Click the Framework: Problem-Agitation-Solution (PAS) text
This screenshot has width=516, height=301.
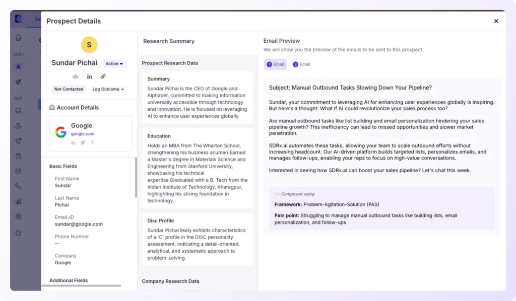tap(327, 204)
